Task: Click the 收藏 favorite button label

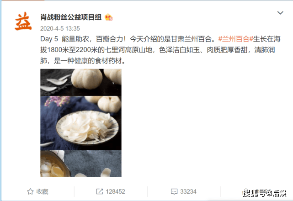Action: pyautogui.click(x=42, y=191)
